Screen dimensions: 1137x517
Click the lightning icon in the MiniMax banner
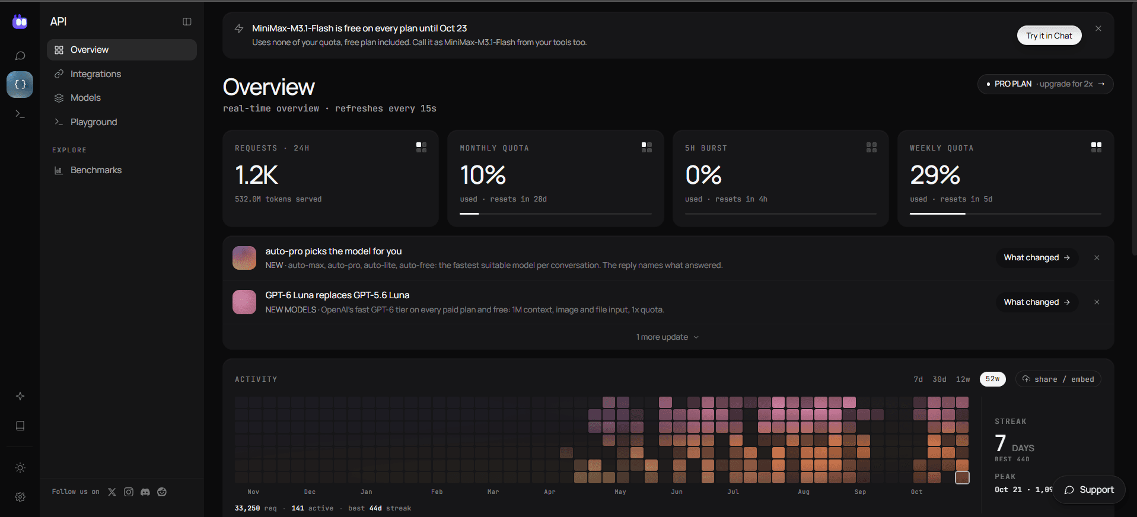(239, 28)
